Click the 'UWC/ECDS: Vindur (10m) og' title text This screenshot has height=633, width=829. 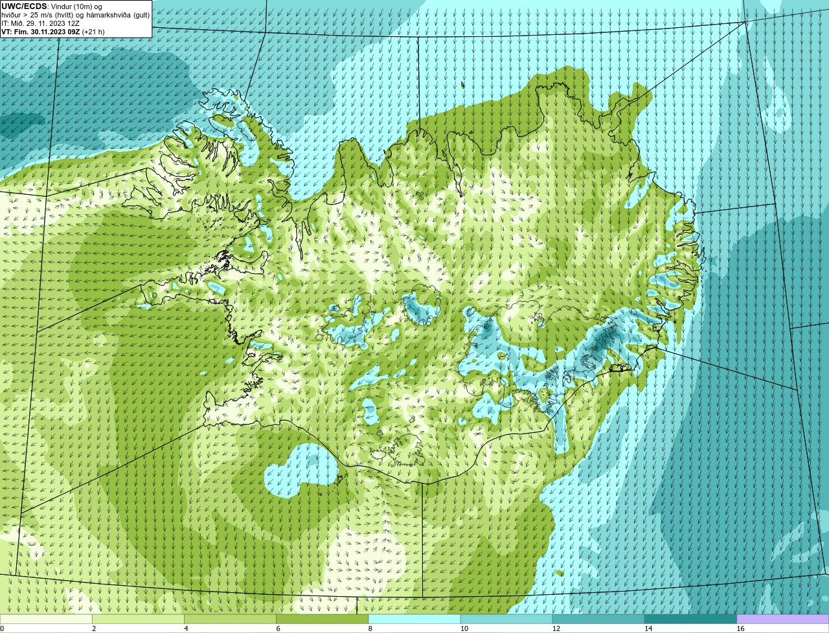pos(52,6)
